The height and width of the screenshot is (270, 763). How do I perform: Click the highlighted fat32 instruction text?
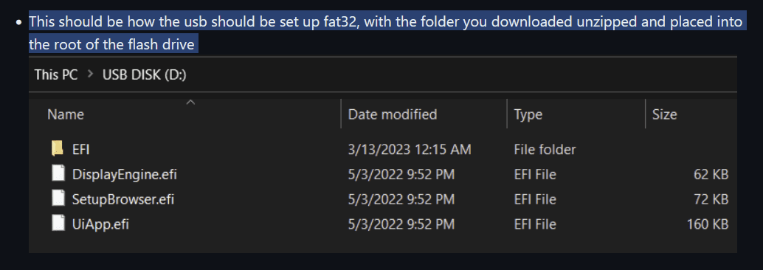[x=387, y=33]
